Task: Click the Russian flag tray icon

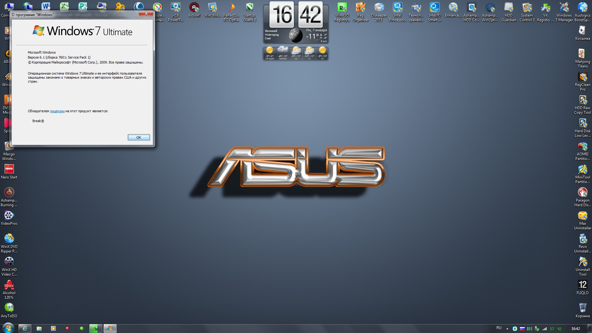Action: click(522, 329)
